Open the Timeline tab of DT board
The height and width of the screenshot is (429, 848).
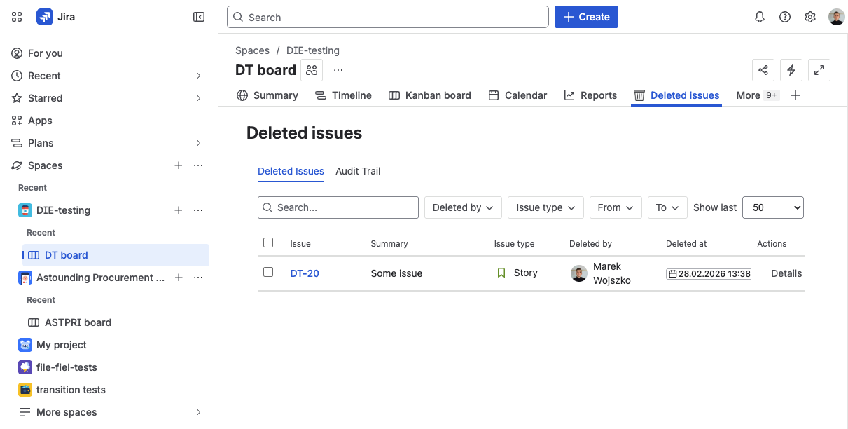point(343,95)
